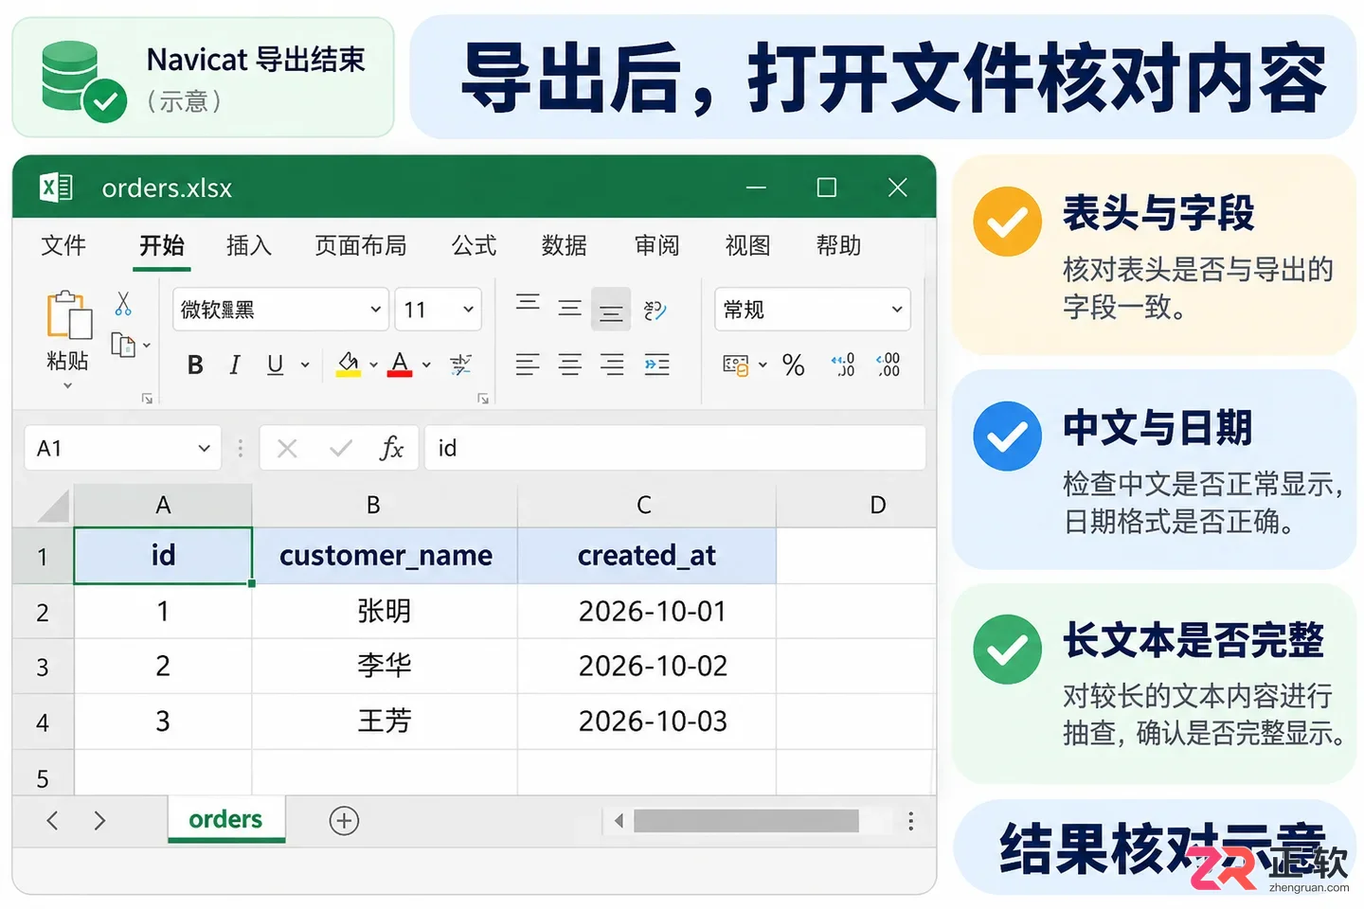Switch to the 页面布局 ribbon tab
Image resolution: width=1364 pixels, height=909 pixels.
361,246
